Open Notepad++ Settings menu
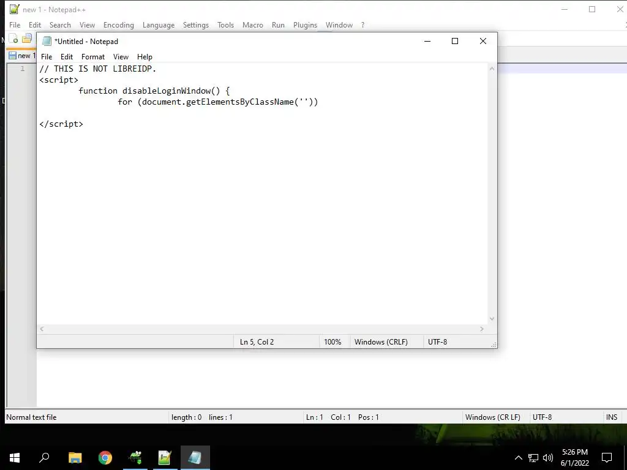627x470 pixels. [x=195, y=24]
